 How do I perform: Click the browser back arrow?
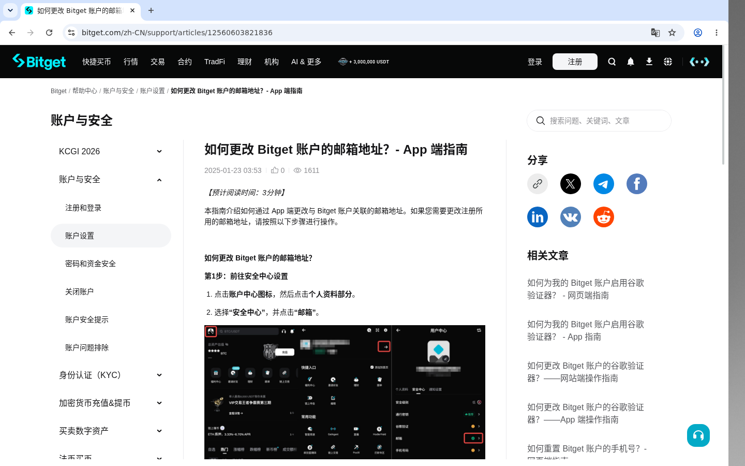(x=12, y=33)
